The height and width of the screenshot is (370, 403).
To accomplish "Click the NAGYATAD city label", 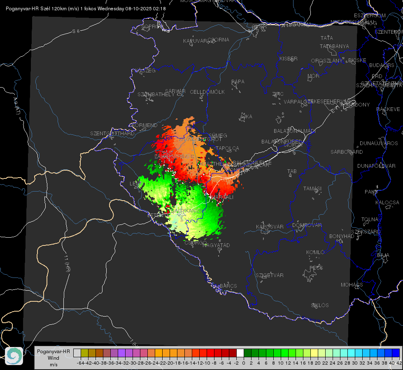I will click(216, 245).
